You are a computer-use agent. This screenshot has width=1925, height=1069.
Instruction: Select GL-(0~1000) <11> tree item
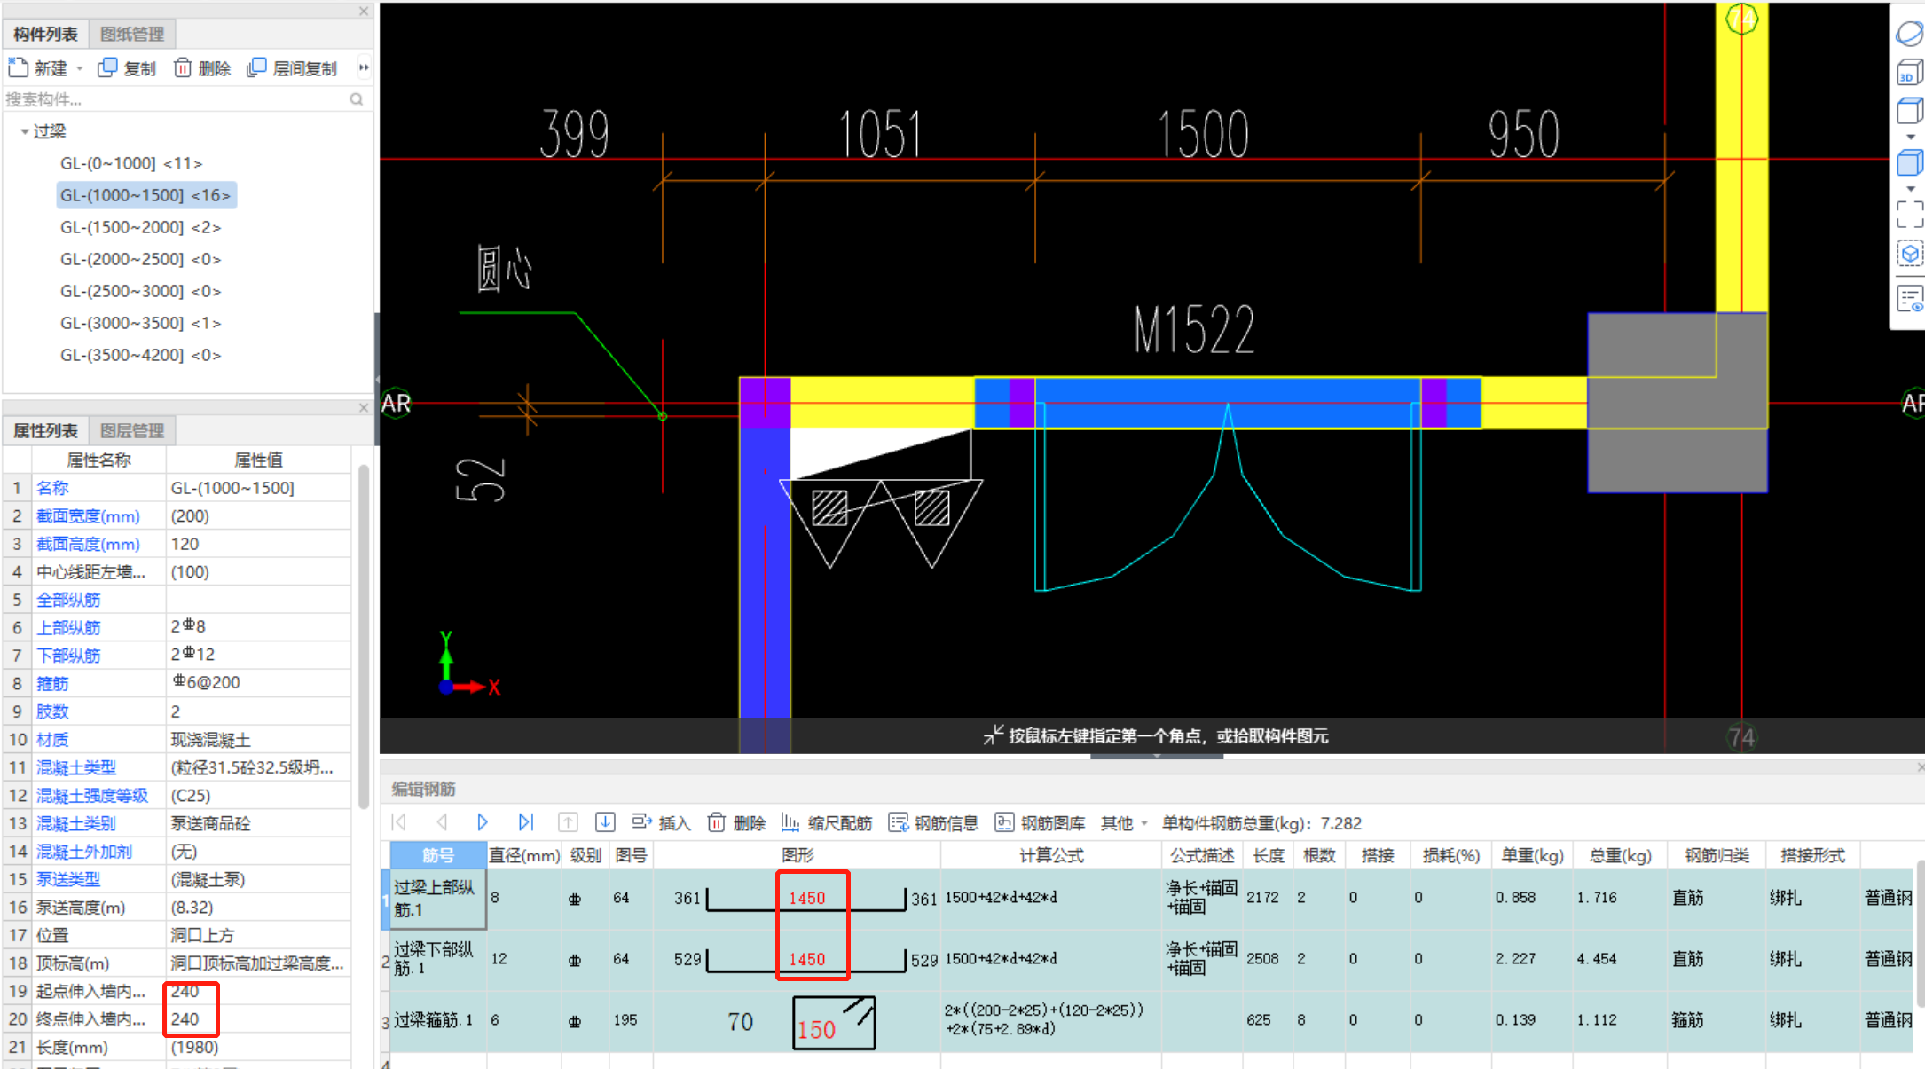coord(131,163)
